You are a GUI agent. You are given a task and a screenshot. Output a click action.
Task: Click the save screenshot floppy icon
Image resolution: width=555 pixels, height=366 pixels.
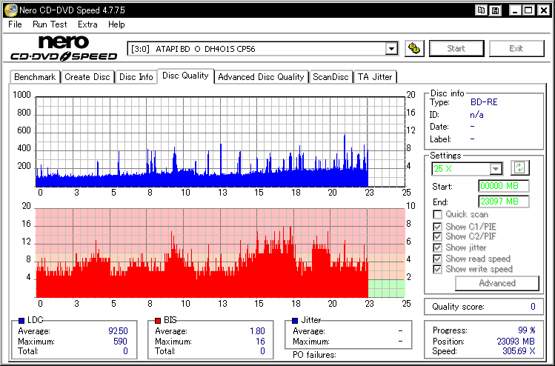(496, 10)
